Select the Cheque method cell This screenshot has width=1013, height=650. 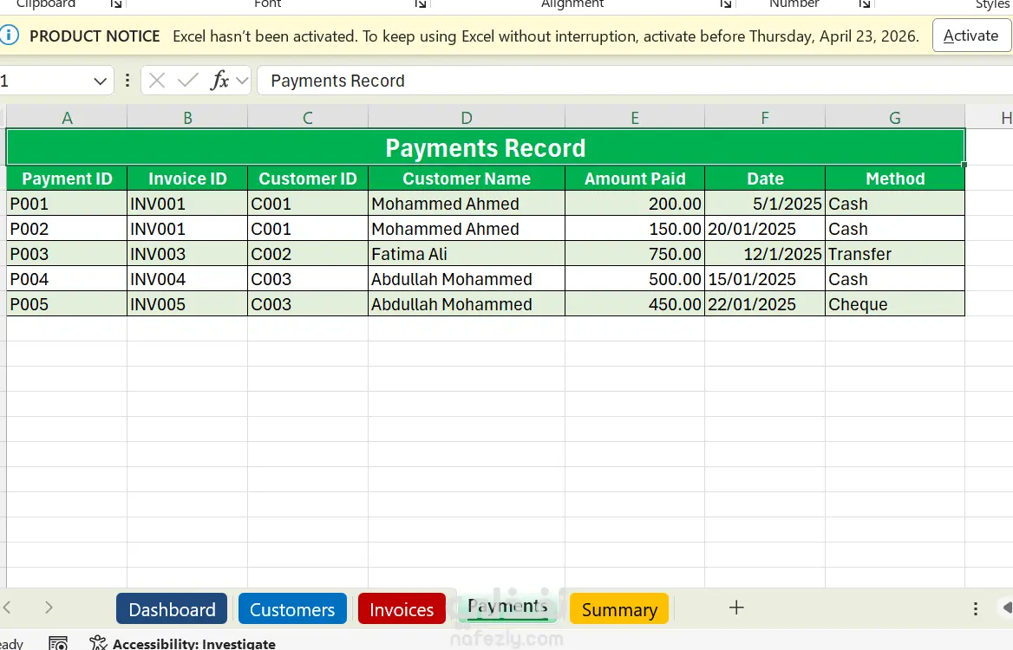(895, 304)
